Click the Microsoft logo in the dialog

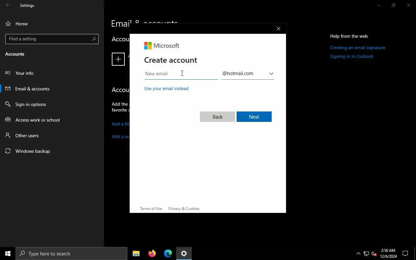pyautogui.click(x=162, y=45)
